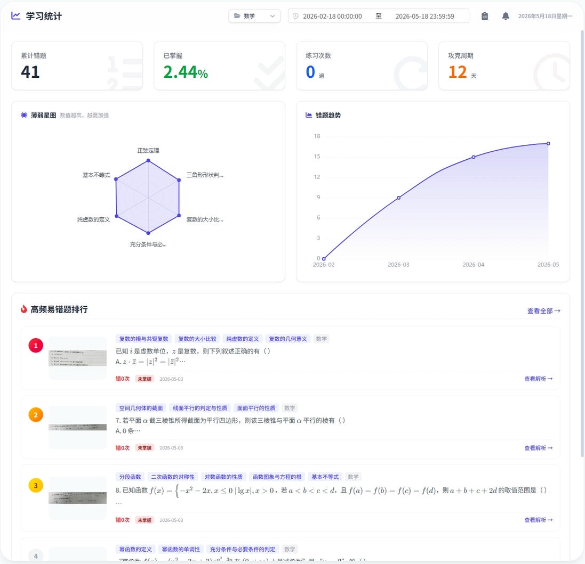Click the 2026-05 data point on the trend chart
Image resolution: width=585 pixels, height=564 pixels.
[548, 143]
